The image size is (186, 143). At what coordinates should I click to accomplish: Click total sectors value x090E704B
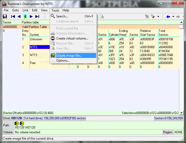click(166, 55)
